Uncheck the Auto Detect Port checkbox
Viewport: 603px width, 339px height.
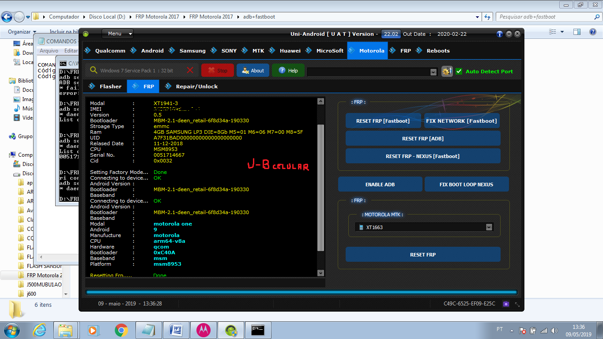point(459,71)
